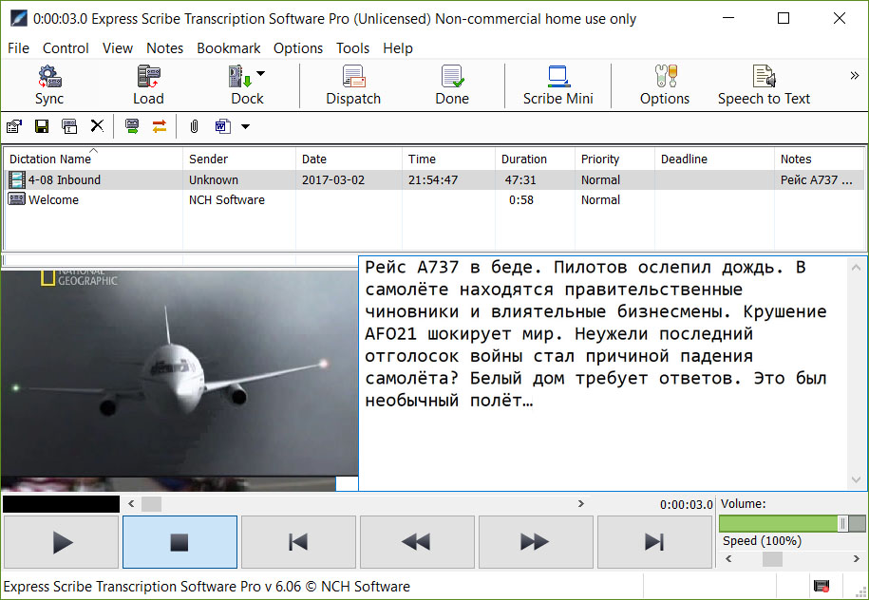Click the Fast Forward button
The height and width of the screenshot is (600, 869).
[x=536, y=542]
